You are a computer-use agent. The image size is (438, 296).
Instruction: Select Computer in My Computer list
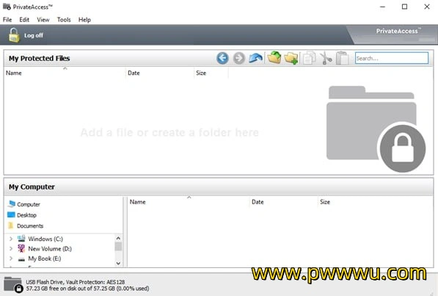coord(29,204)
